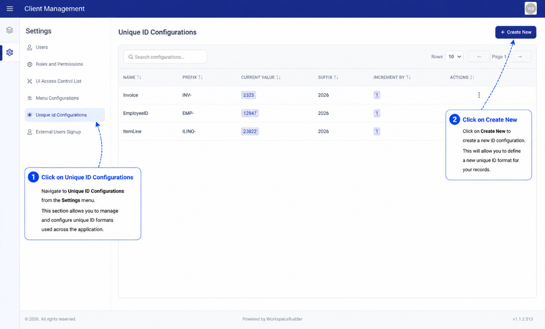
Task: Sort by Current Value column arrows
Action: coord(278,77)
